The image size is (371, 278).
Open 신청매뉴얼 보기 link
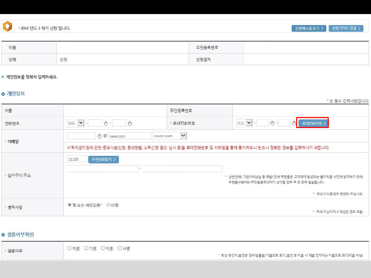[308, 28]
